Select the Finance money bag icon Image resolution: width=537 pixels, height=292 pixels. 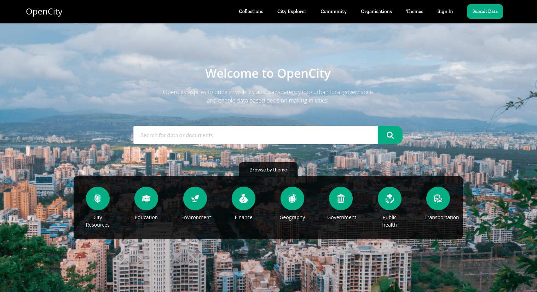click(x=243, y=198)
